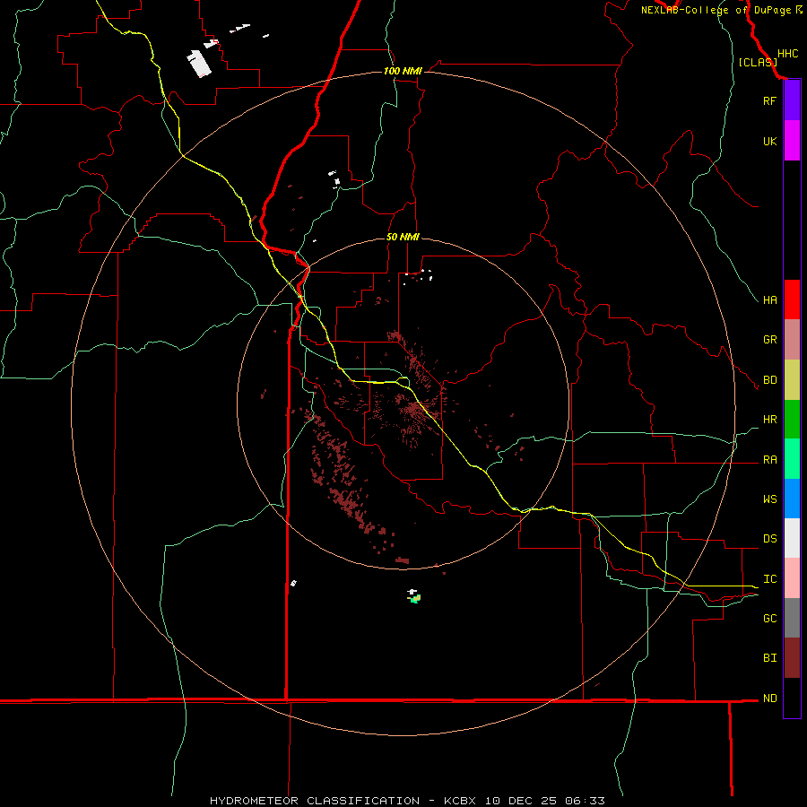
Task: Select the GC gray legend swatch
Action: [792, 618]
